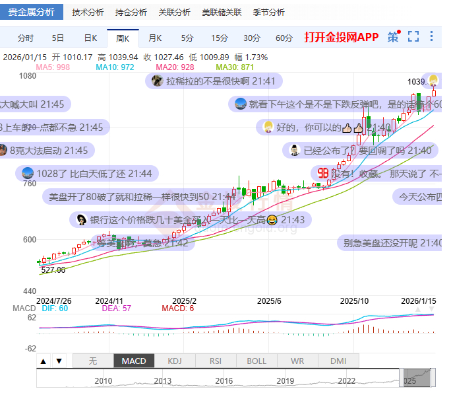Click the up triangle indicator arrow
The height and width of the screenshot is (395, 451).
44,361
